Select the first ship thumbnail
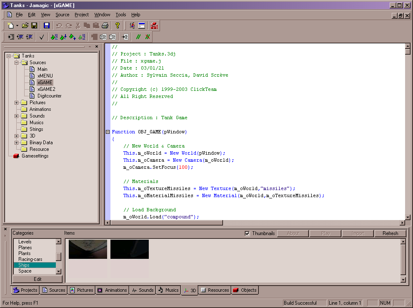413x308 pixels. 88,249
